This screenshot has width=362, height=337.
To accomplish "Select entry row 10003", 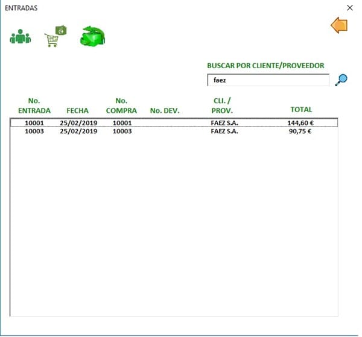I will click(174, 131).
